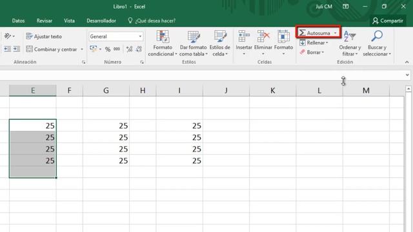
Task: Select column I header
Action: [179, 90]
